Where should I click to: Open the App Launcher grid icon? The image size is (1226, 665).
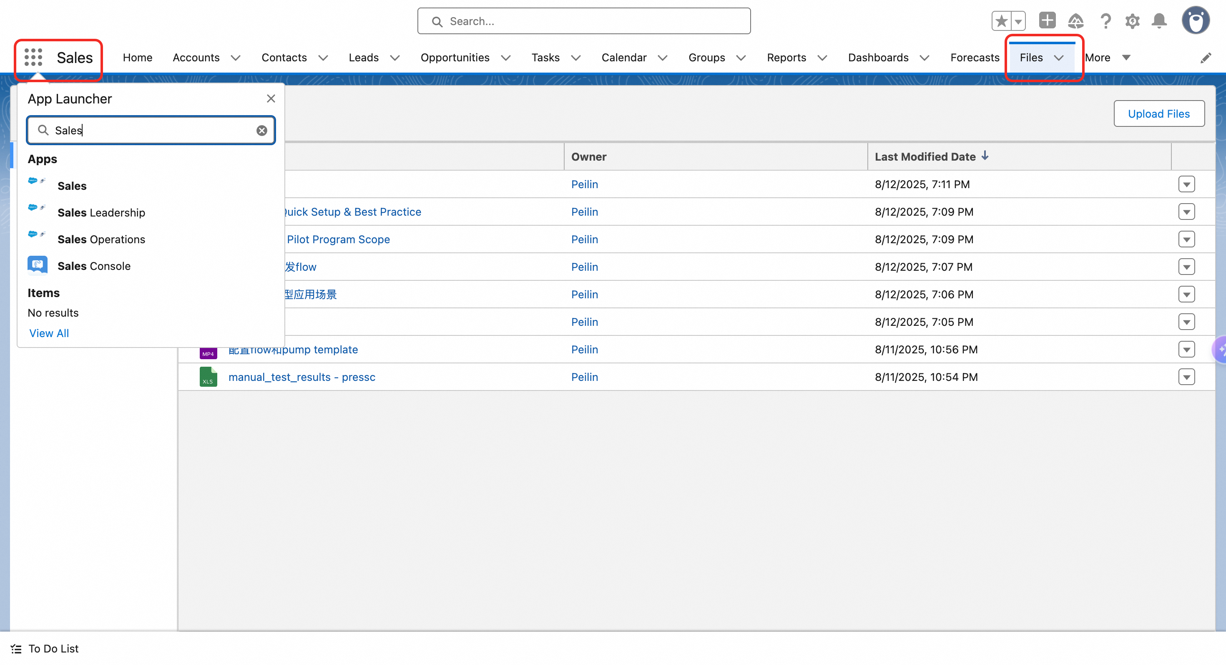point(33,58)
